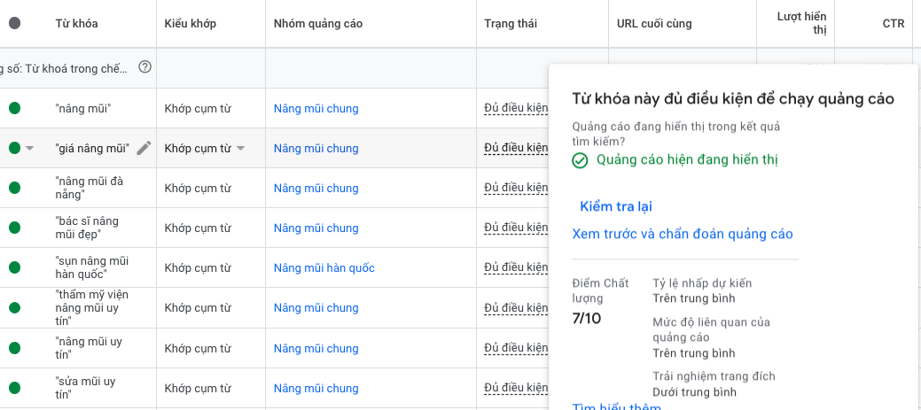921x410 pixels.
Task: Toggle status dot for "nâng mũi uy tín" keyword
Action: 14,347
